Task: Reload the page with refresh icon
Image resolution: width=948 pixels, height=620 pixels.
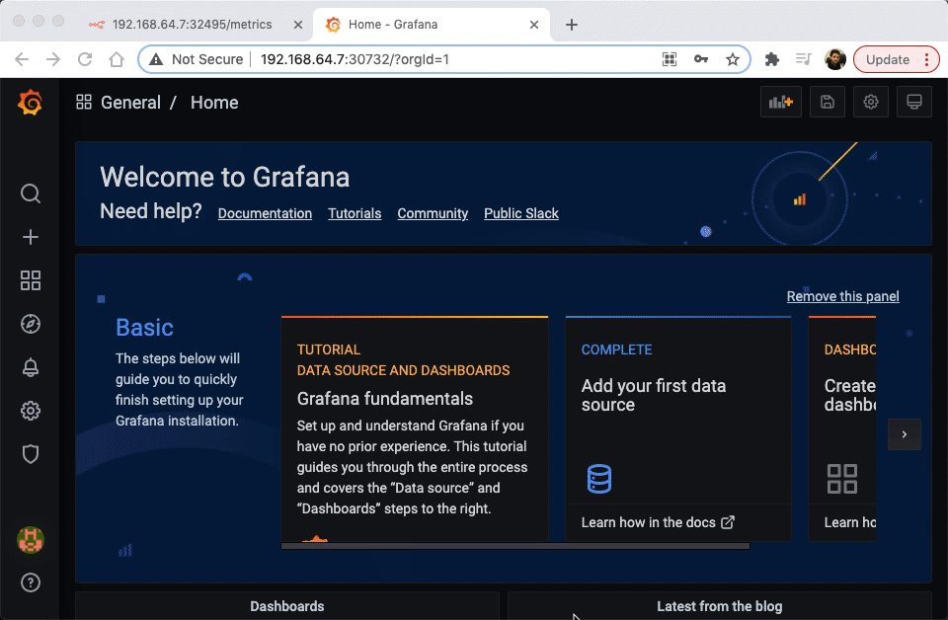Action: click(x=85, y=59)
